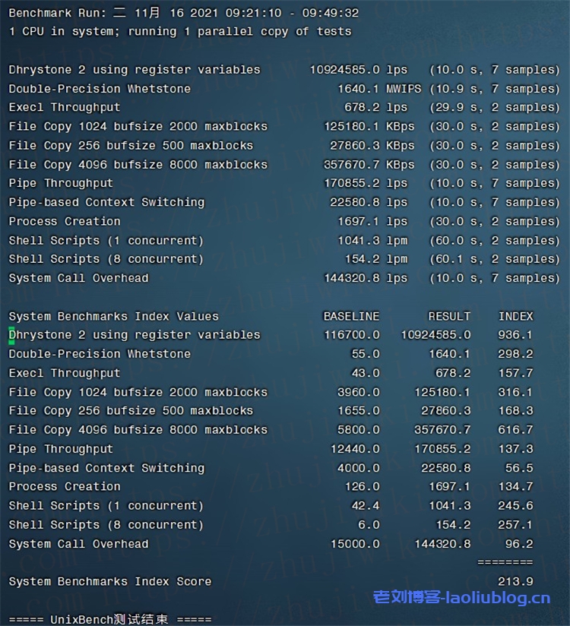Click the '(60.1 s, 2 samples)' timing text

(495, 259)
